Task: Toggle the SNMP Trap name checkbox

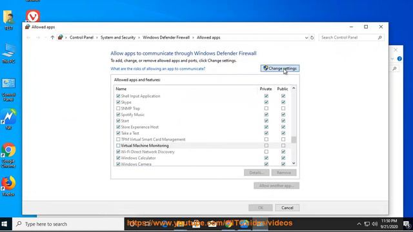Action: click(118, 108)
